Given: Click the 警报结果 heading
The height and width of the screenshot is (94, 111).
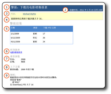Looking at the screenshot, I should (16, 23).
